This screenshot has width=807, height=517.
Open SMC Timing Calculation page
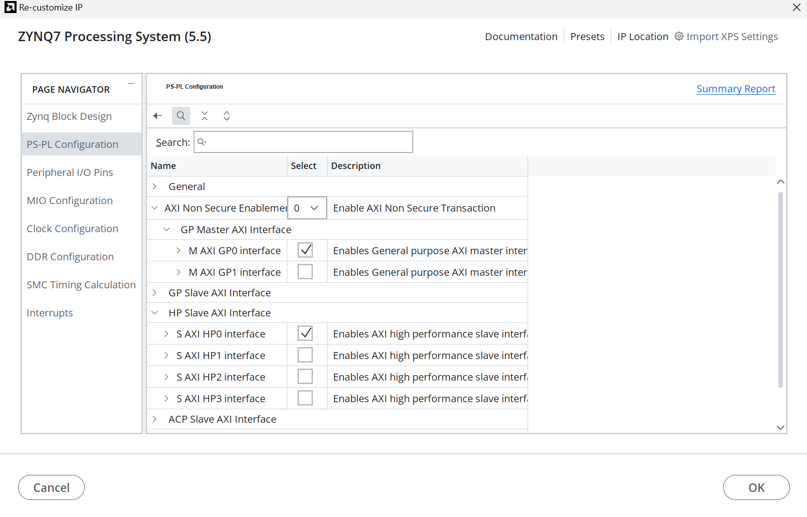[81, 285]
